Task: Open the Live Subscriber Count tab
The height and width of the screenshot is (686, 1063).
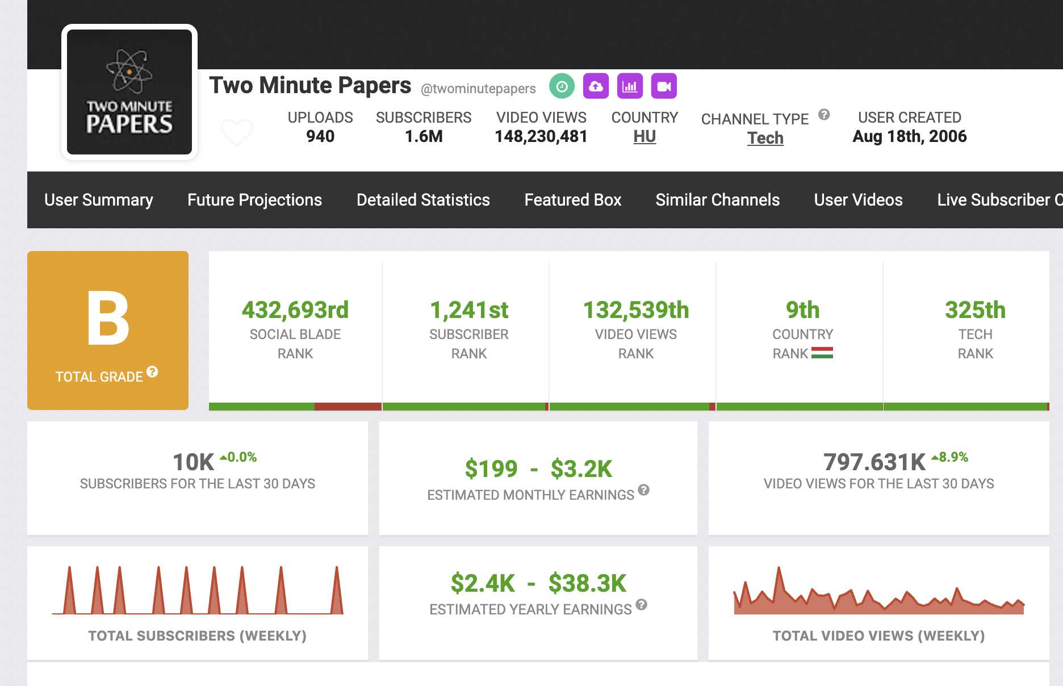Action: tap(1000, 200)
